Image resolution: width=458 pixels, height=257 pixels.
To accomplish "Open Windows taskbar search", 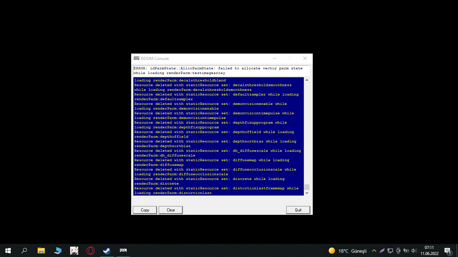I will click(24, 251).
